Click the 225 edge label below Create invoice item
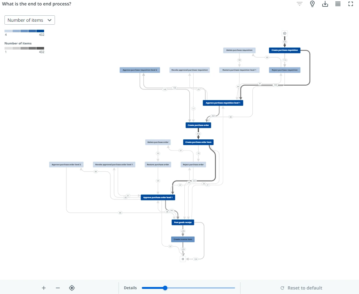359x294 pixels. tap(183, 249)
